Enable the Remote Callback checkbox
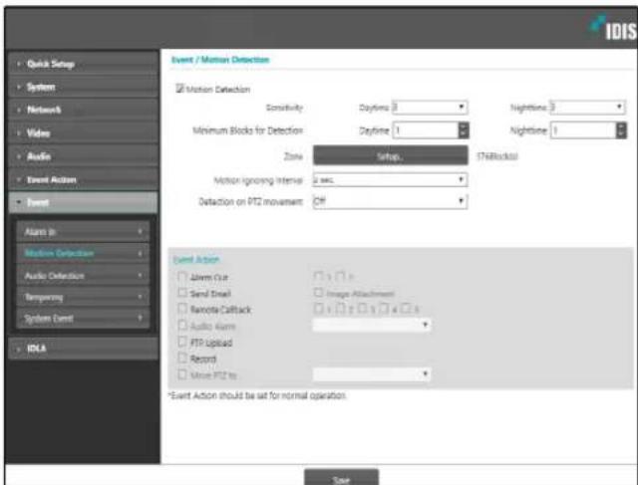The height and width of the screenshot is (485, 638). click(x=181, y=309)
